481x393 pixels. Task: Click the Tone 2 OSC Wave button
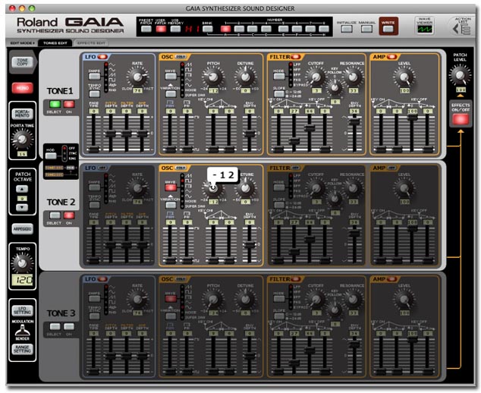[171, 187]
